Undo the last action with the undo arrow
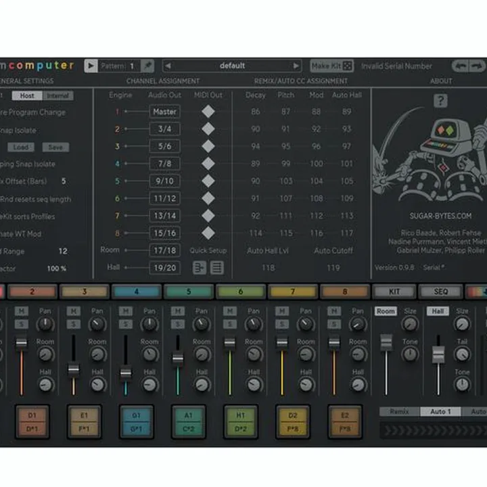Viewport: 487px width, 487px height. pos(460,66)
